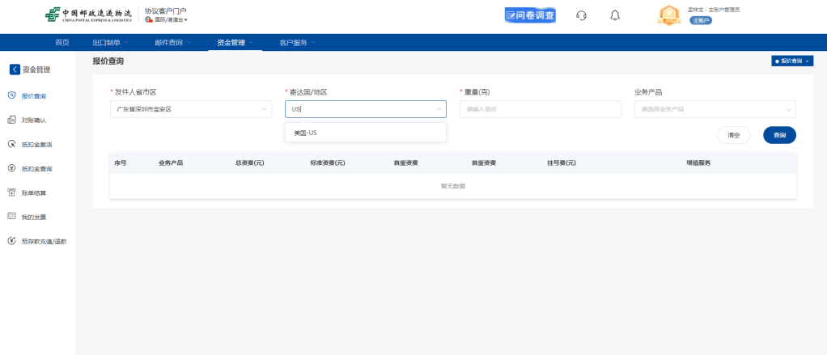Collapse sidebar with 资金管理 back arrow
The width and height of the screenshot is (827, 355).
[x=15, y=70]
